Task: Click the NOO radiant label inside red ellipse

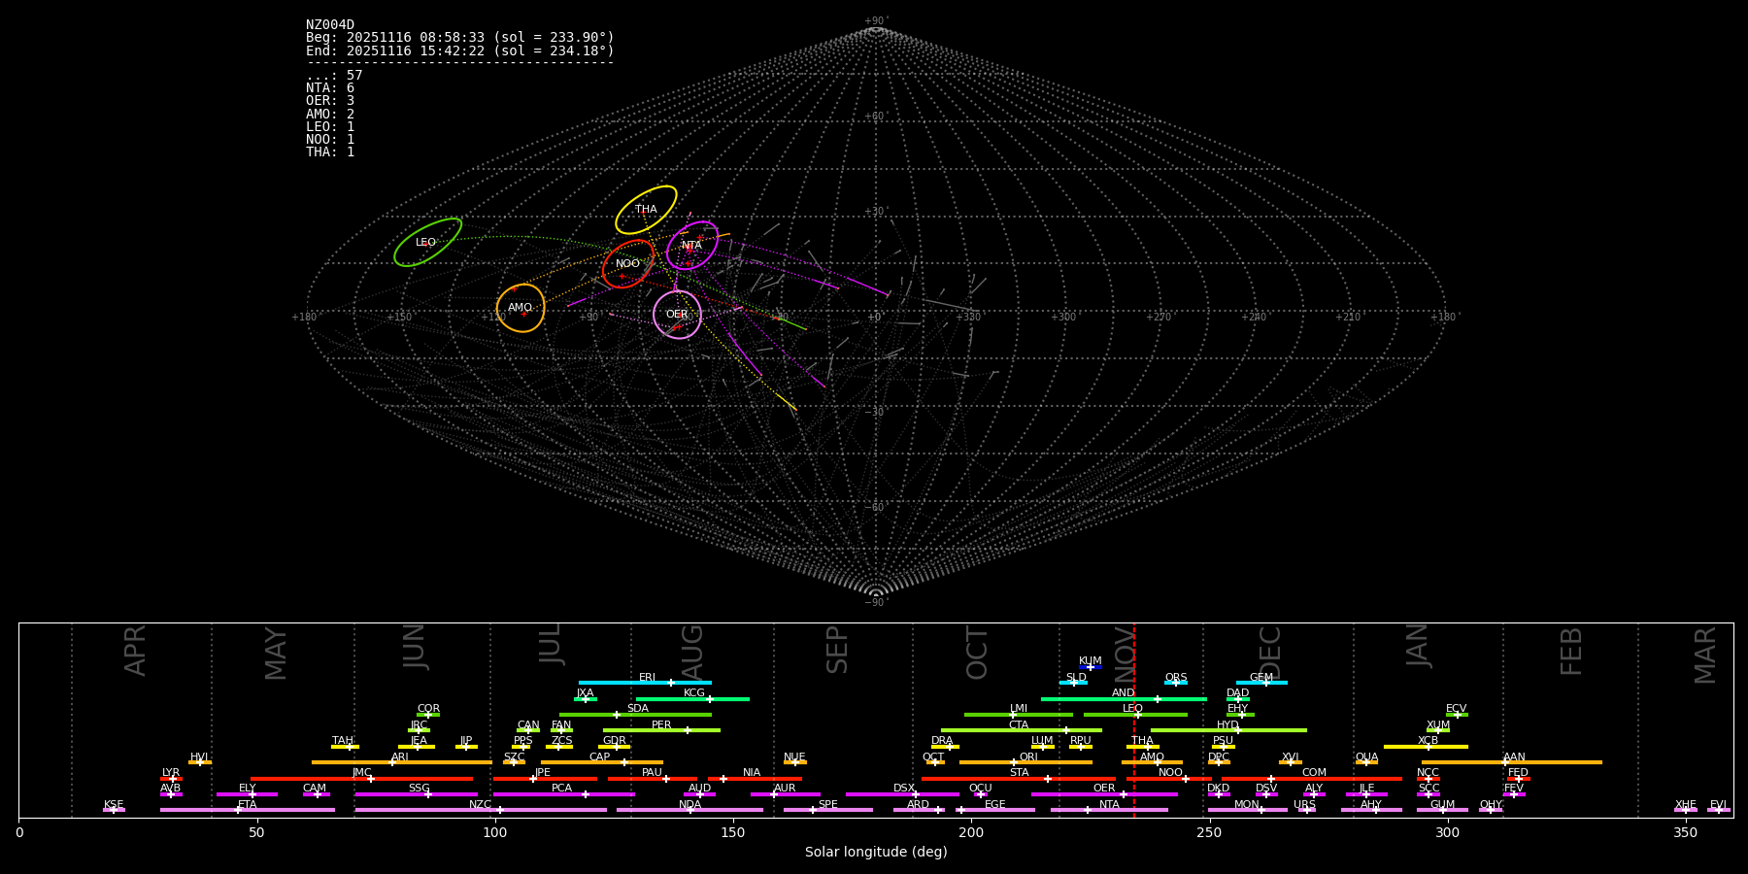Action: [x=627, y=264]
